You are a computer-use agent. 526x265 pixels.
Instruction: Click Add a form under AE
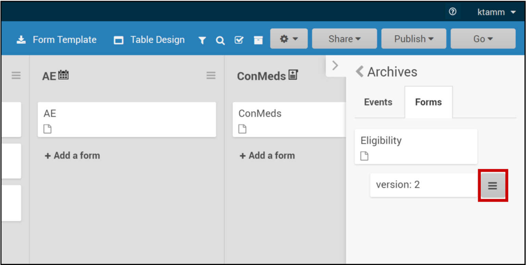[72, 155]
